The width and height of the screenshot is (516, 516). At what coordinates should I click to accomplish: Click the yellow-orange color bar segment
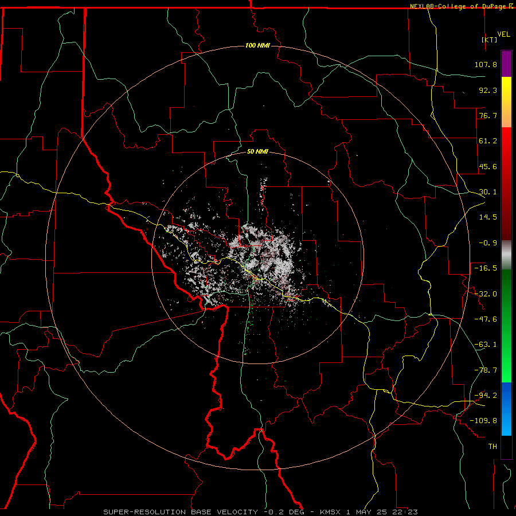tap(506, 102)
